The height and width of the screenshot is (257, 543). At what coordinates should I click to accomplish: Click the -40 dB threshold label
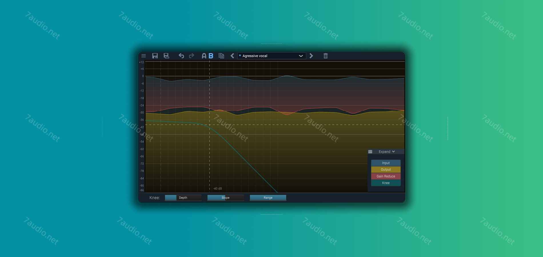point(217,188)
